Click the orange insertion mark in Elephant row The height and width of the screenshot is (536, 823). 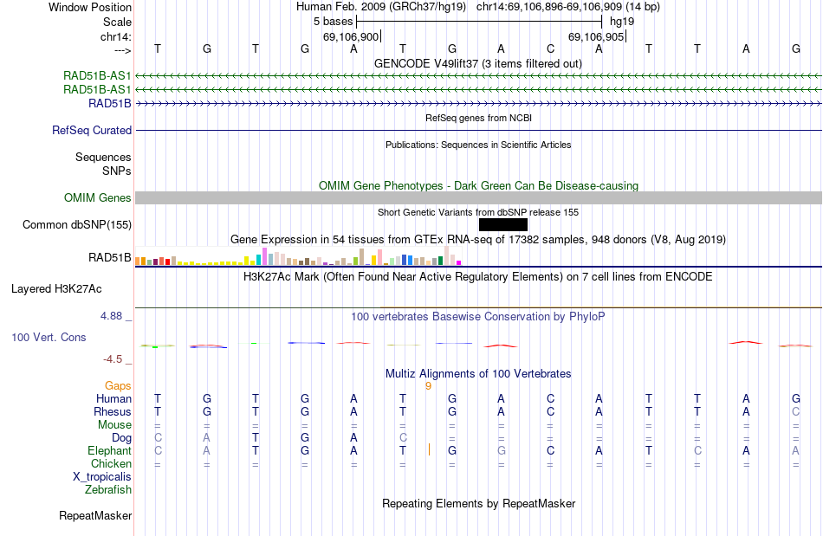click(429, 449)
